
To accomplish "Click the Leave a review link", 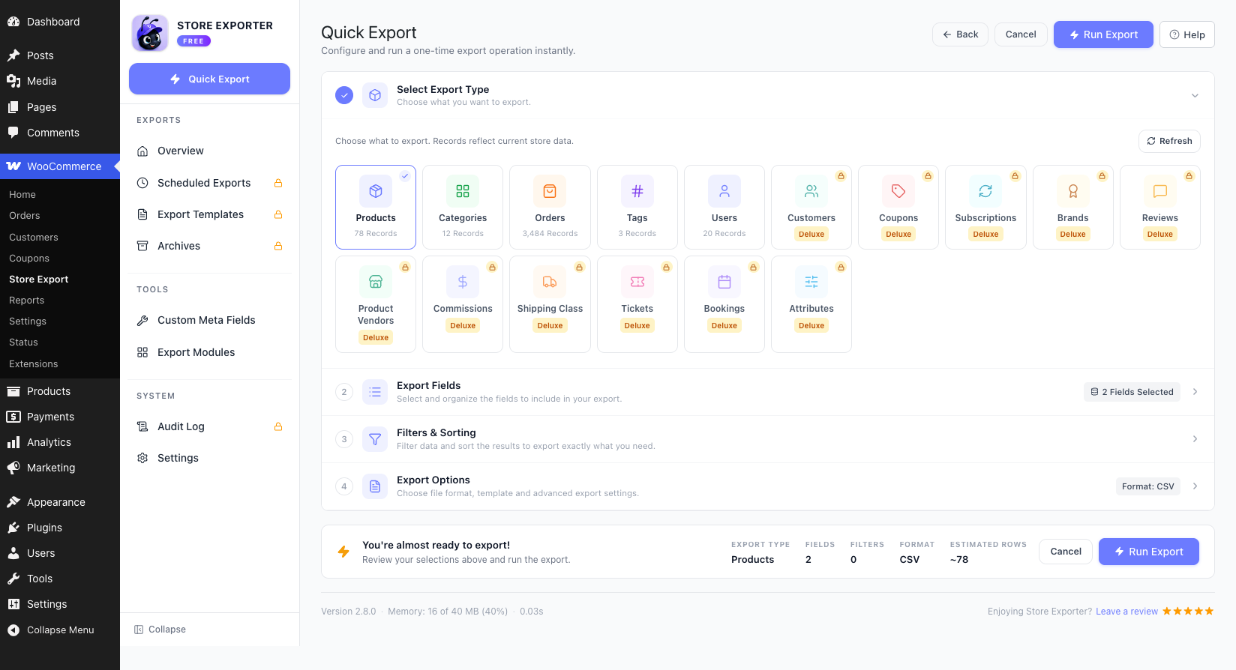I will 1126,612.
